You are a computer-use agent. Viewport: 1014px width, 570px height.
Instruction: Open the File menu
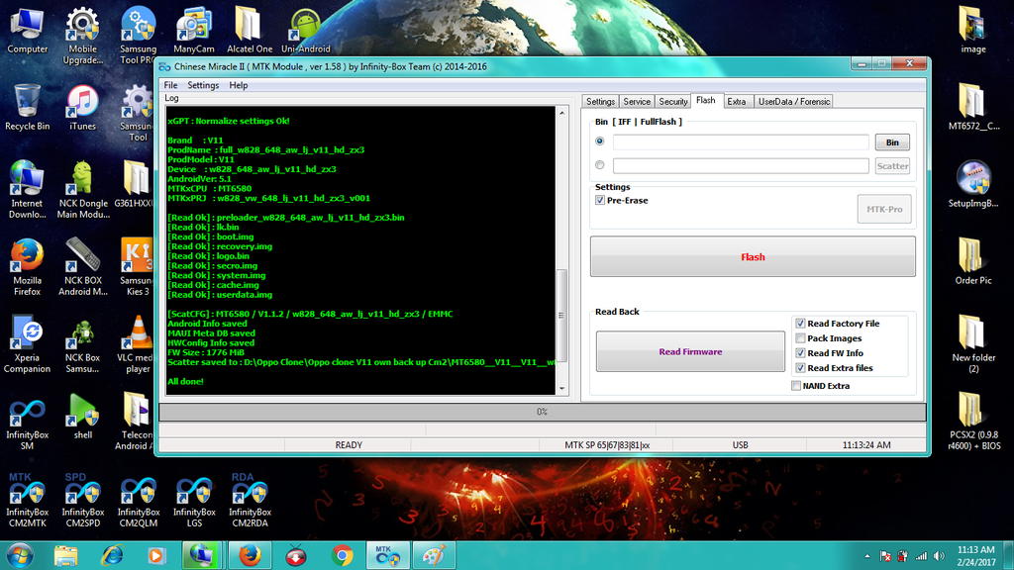coord(171,85)
